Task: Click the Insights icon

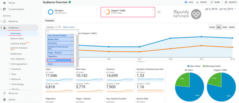Action: click(226, 2)
